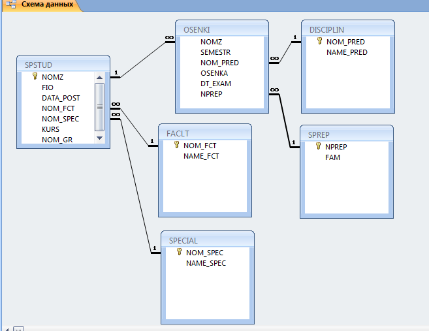Select the Схема данных tab
Image resolution: width=429 pixels, height=331 pixels.
(x=41, y=5)
